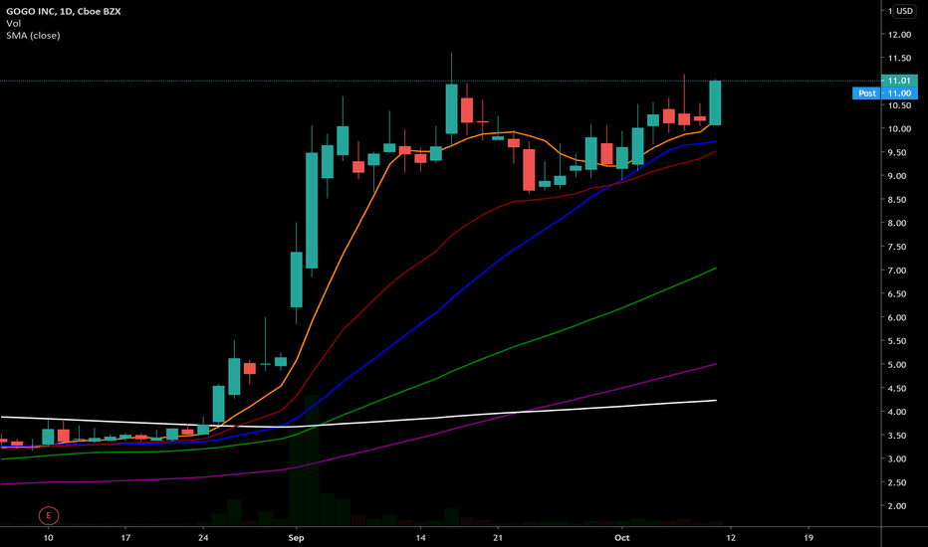
Task: Click the 4.50 price axis label
Action: click(x=897, y=389)
